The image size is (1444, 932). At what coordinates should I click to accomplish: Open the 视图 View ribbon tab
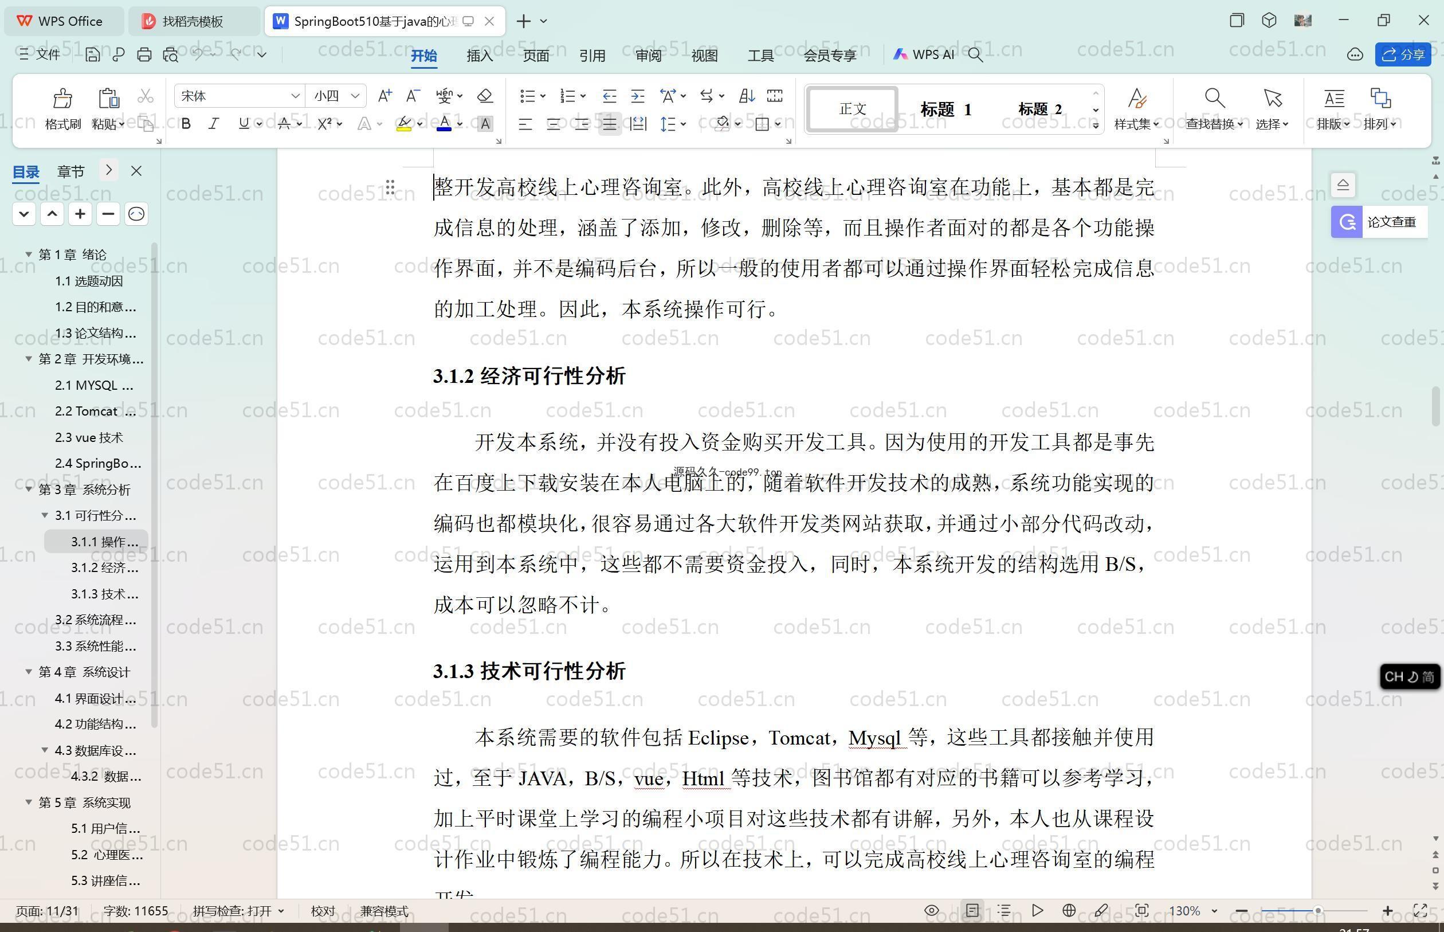pos(704,56)
